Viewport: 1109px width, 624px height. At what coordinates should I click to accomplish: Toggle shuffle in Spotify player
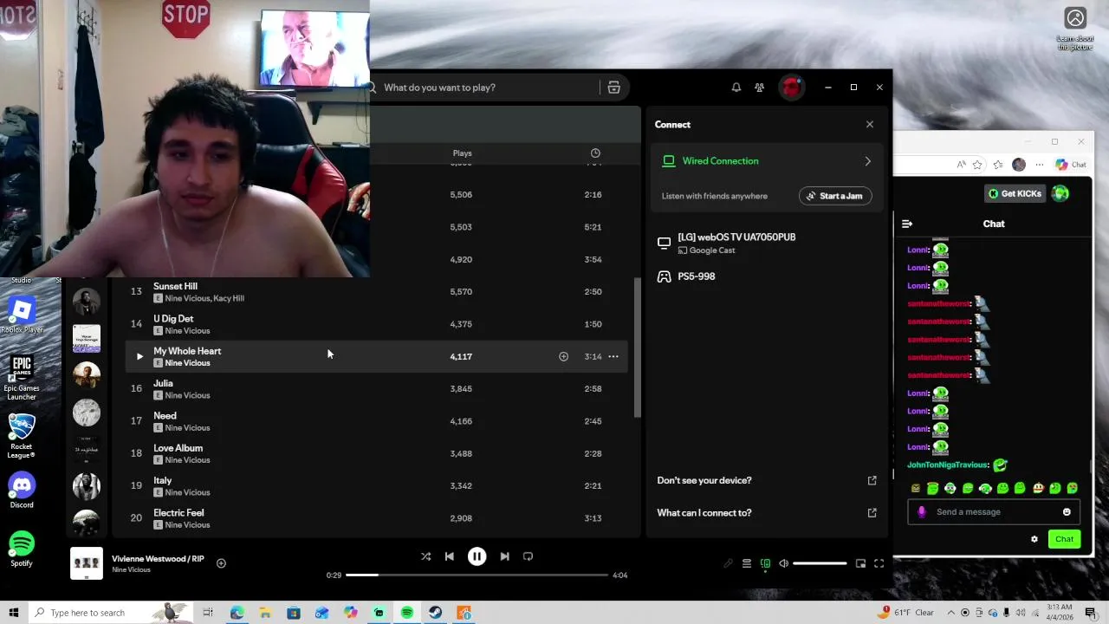click(425, 556)
